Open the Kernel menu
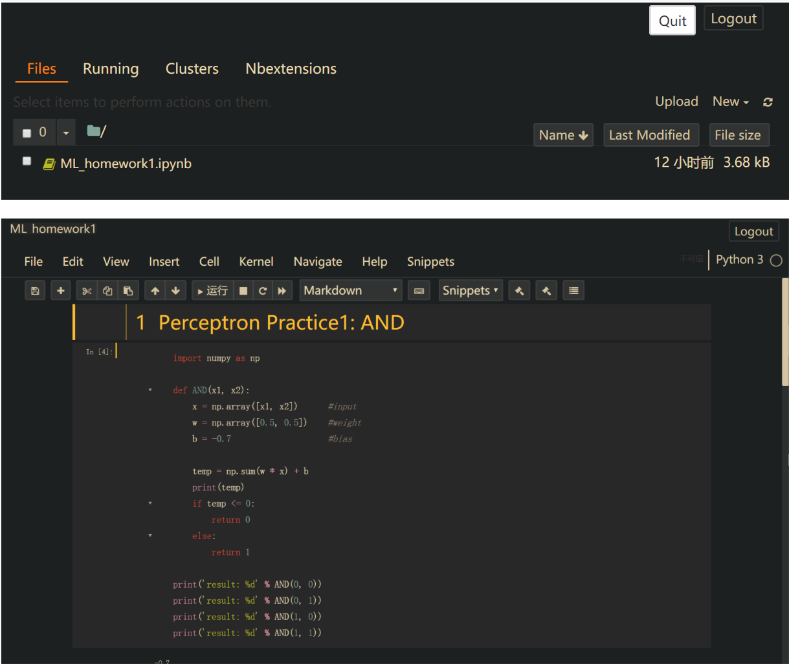789x664 pixels. click(x=256, y=261)
